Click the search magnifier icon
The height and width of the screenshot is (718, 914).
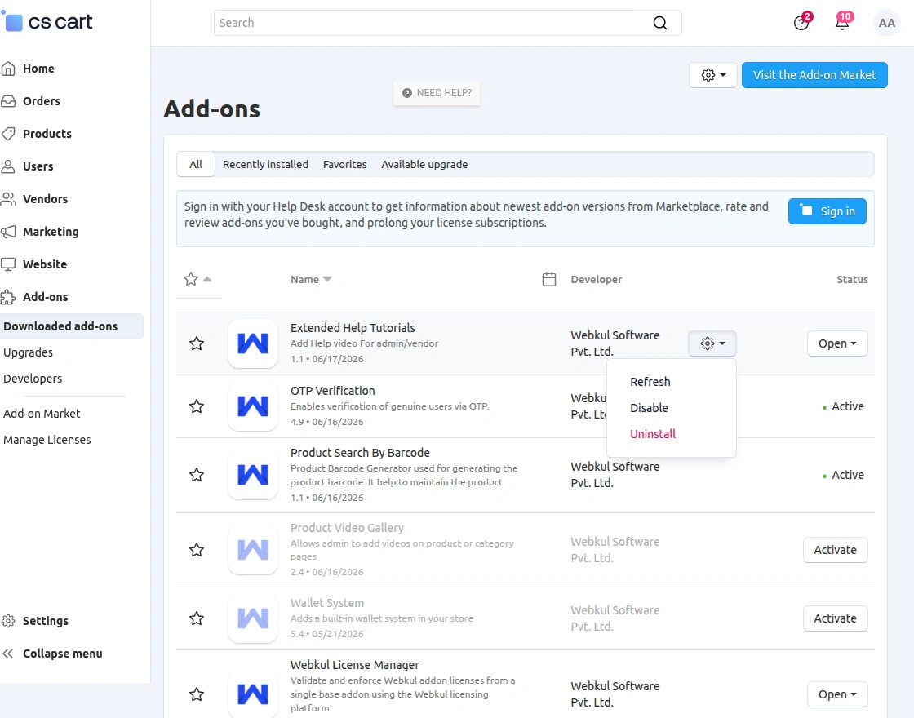coord(660,23)
